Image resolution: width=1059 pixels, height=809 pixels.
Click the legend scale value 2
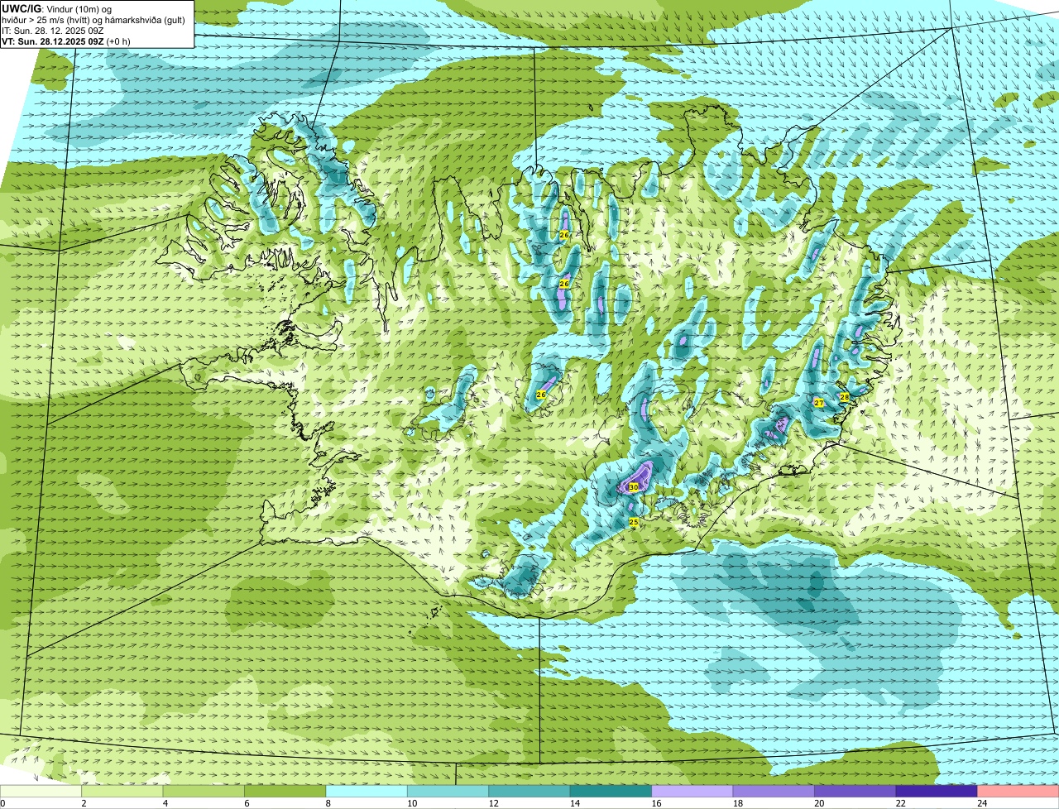(84, 803)
